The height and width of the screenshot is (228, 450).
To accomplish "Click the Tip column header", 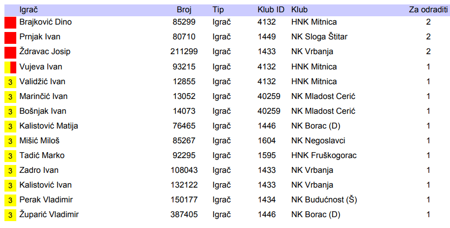I will [218, 10].
